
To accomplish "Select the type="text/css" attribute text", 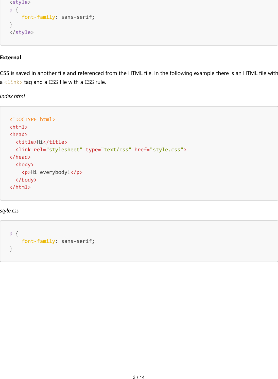I will click(108, 149).
